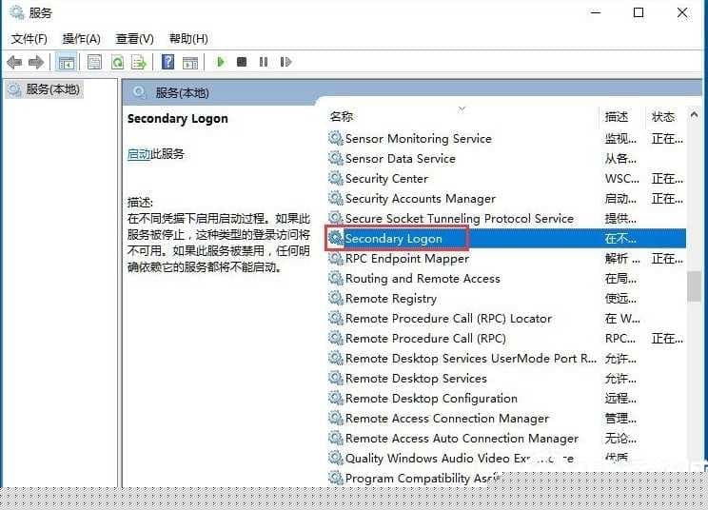Screen dimensions: 708x510
Task: Select RPC Endpoint Mapper service
Action: (407, 259)
